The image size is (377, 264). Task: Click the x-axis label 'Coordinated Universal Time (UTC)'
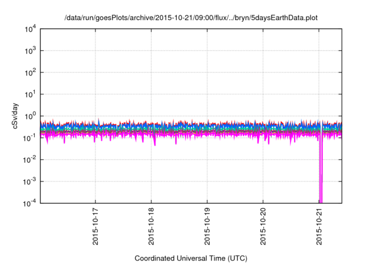coord(191,259)
